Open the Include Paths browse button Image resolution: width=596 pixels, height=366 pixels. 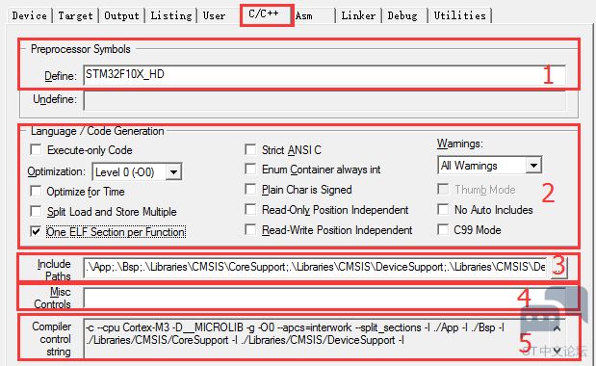558,268
